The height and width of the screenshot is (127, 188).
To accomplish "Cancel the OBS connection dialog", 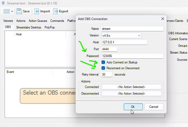I will [x=154, y=107].
